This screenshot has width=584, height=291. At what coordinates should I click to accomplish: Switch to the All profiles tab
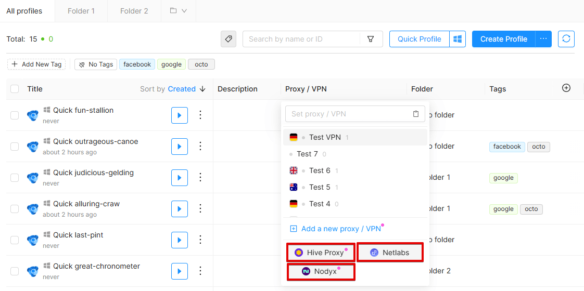point(24,11)
